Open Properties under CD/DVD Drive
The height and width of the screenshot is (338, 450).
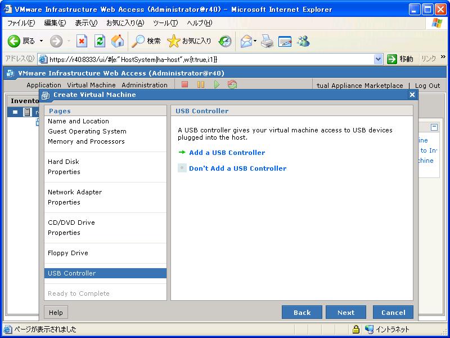coord(64,233)
